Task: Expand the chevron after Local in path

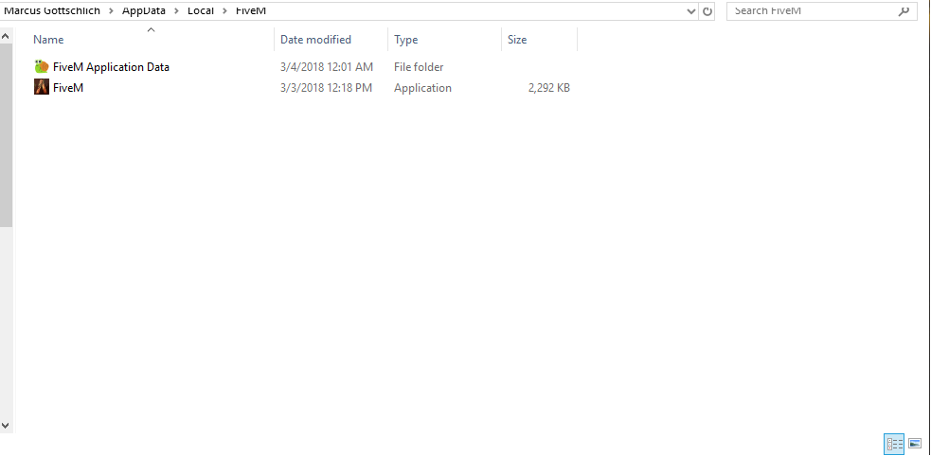Action: tap(224, 10)
